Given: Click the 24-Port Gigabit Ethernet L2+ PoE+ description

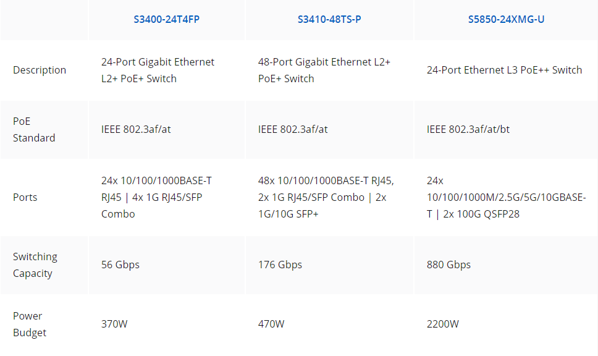Looking at the screenshot, I should (158, 70).
